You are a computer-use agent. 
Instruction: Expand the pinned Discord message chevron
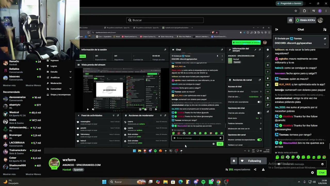(325, 44)
